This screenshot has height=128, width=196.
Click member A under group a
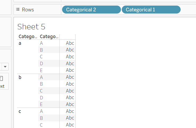click(x=41, y=43)
